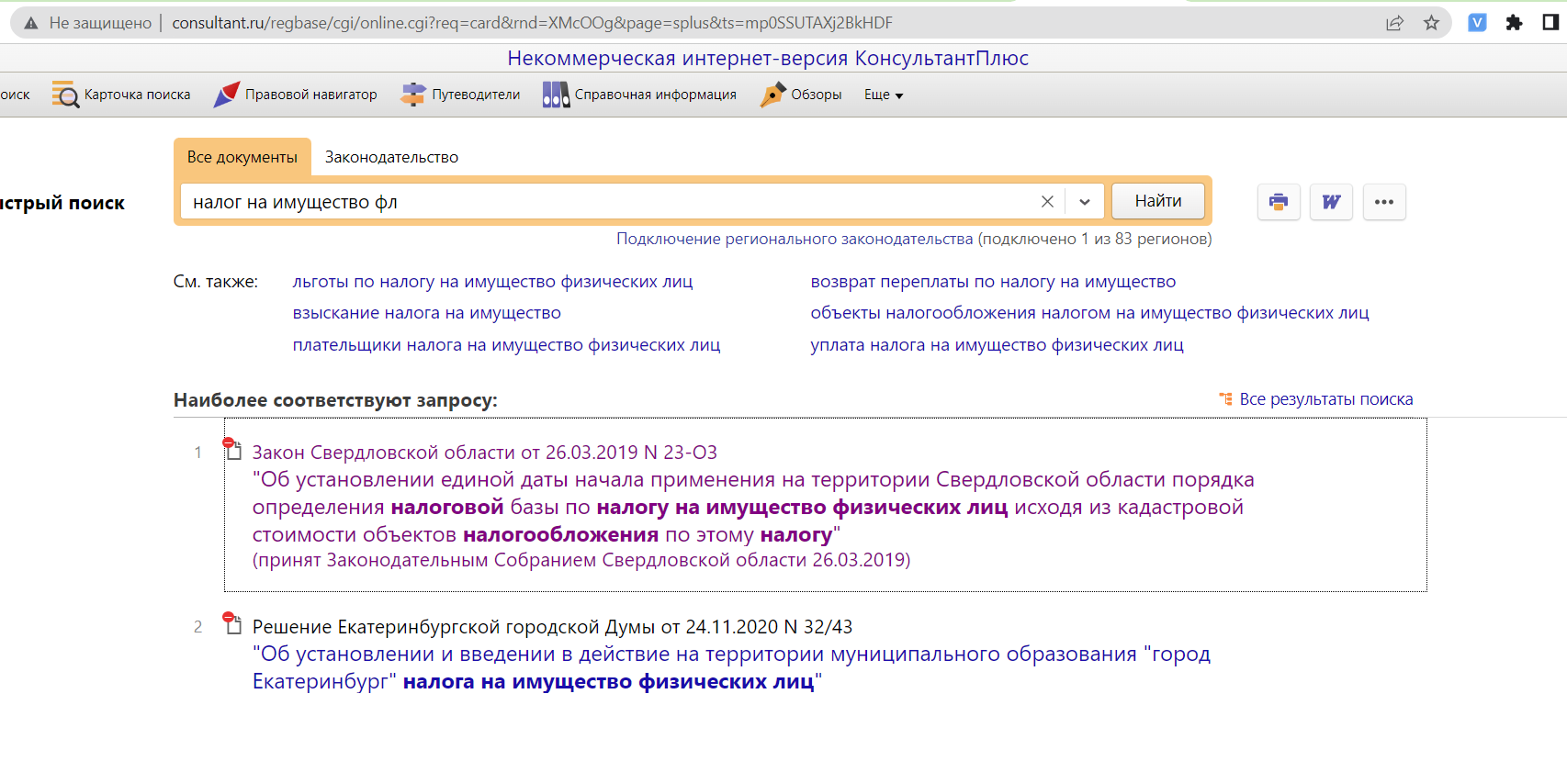Click принят Законодательным Собранием Свердловской области text

[x=581, y=560]
